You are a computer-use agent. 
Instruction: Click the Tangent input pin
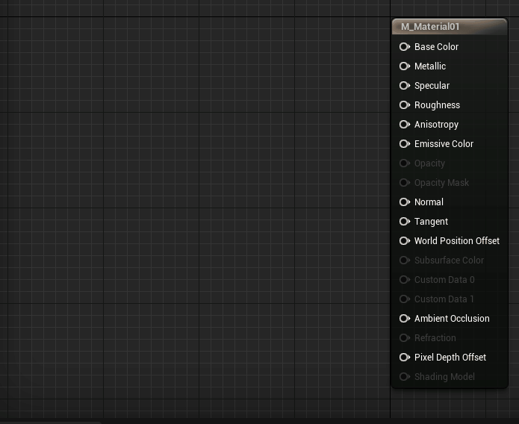point(405,222)
